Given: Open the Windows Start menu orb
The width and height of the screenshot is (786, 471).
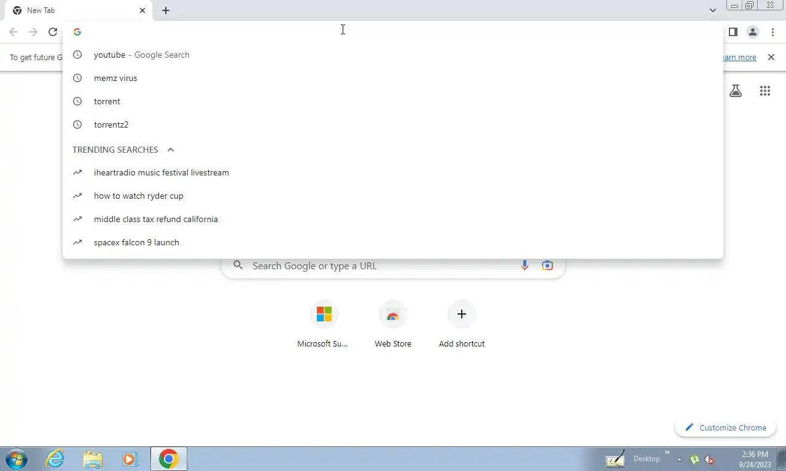Looking at the screenshot, I should [x=16, y=459].
